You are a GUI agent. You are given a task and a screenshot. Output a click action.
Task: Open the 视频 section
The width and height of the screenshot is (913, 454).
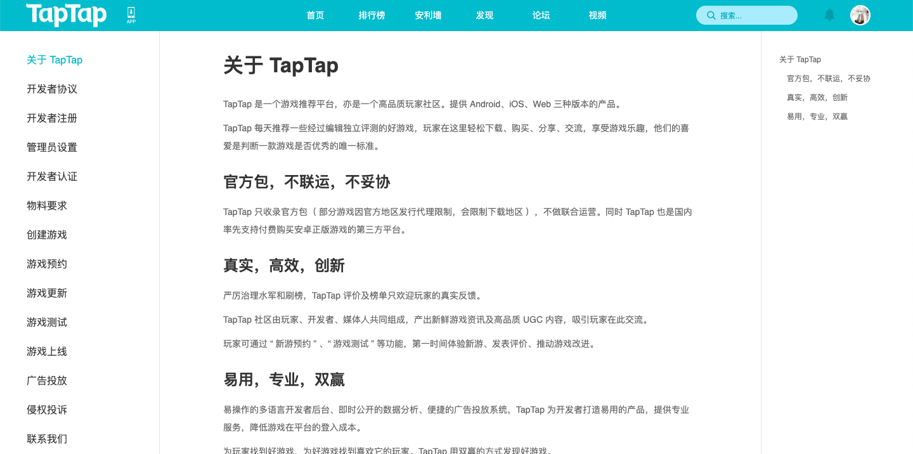(x=597, y=15)
